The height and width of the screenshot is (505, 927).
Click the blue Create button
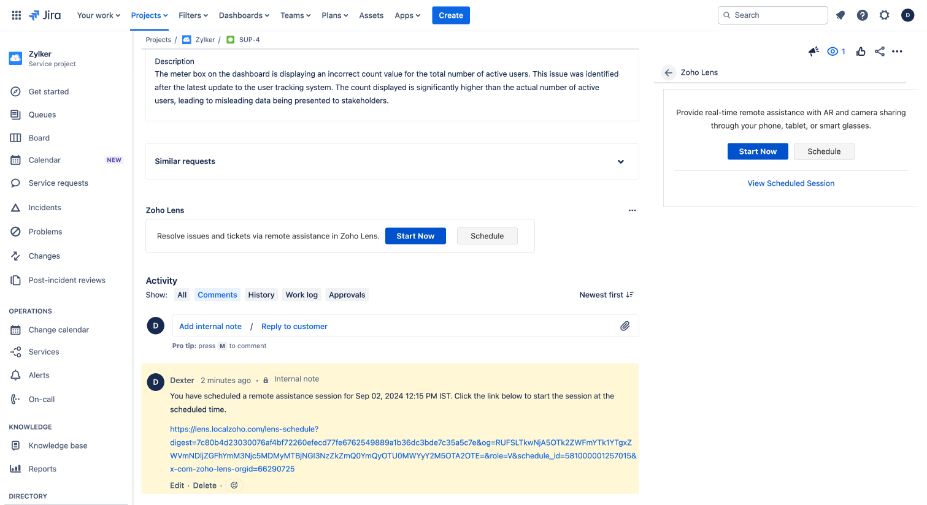451,15
